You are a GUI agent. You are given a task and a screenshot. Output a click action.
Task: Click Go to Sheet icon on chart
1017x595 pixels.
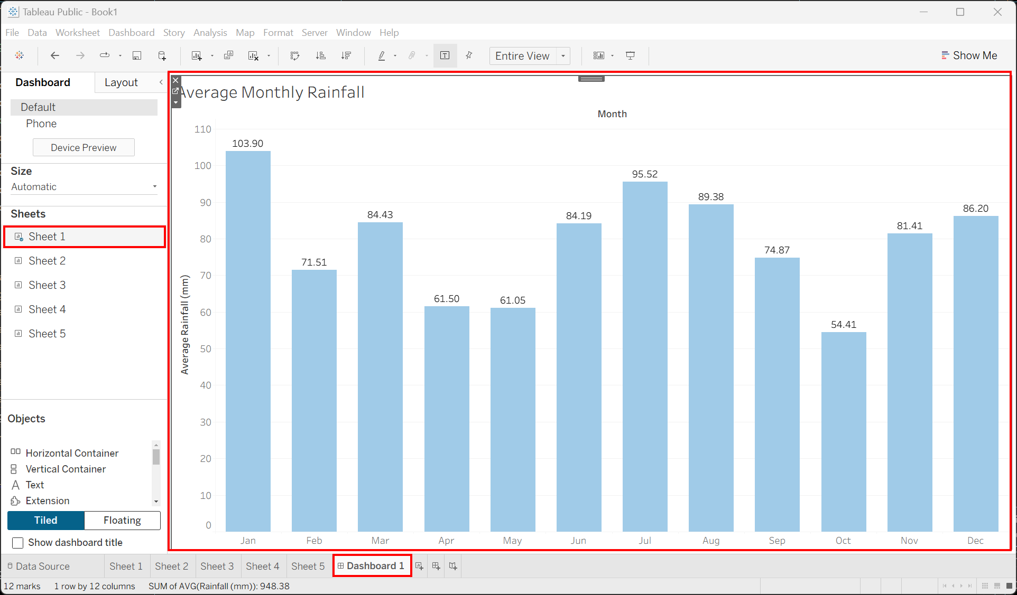tap(176, 91)
